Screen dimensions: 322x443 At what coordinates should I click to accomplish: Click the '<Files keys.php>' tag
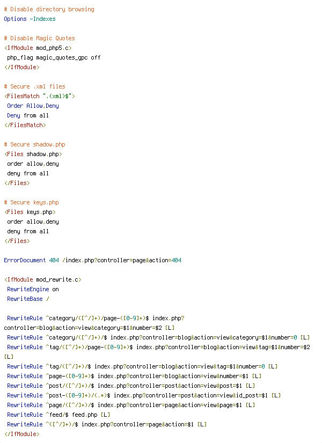(x=30, y=212)
